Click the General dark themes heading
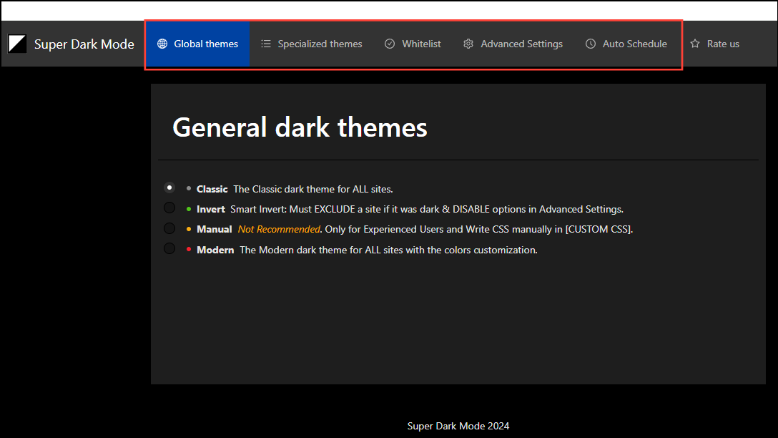778x438 pixels. (300, 127)
